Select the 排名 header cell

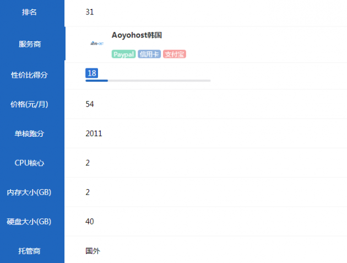(32, 12)
